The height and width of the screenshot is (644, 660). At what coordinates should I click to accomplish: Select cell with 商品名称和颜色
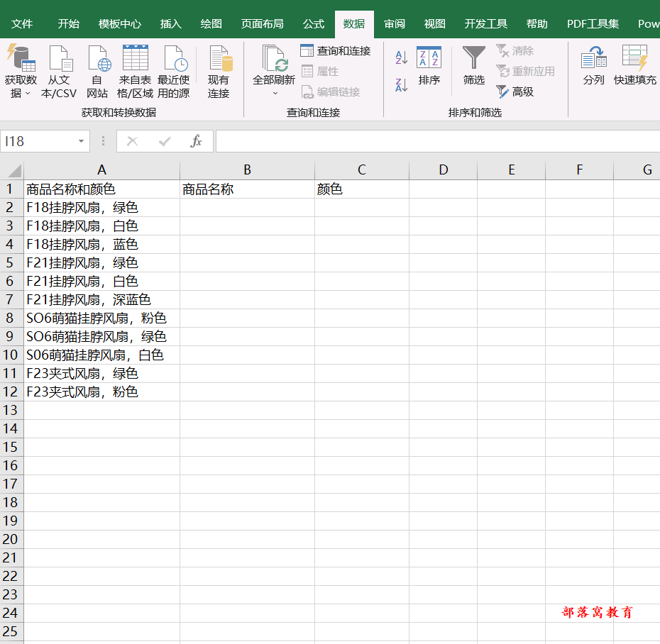[102, 189]
